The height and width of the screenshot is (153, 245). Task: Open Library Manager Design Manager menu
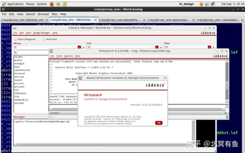[42, 33]
